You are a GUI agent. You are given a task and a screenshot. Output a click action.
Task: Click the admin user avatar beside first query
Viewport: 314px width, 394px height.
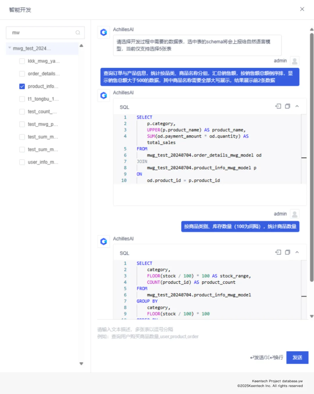tap(295, 61)
